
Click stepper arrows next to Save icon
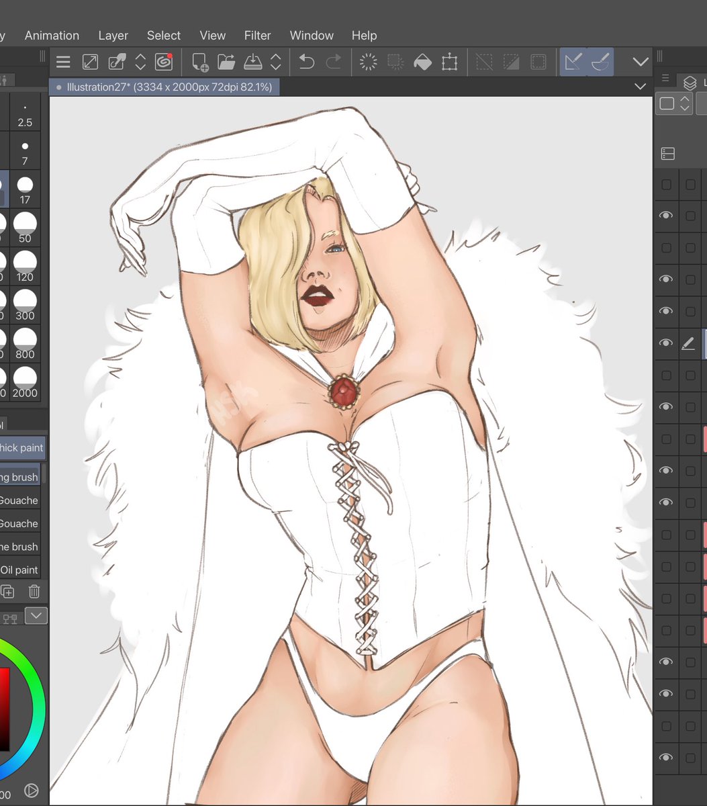[275, 62]
